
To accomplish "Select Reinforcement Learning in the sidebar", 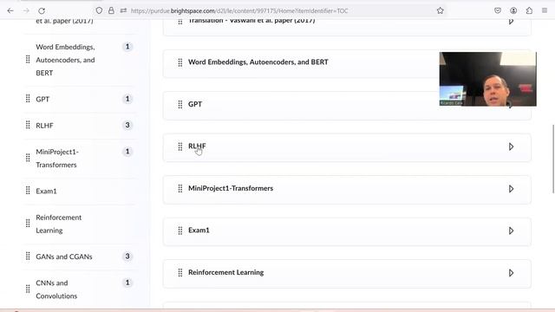I will (x=59, y=224).
